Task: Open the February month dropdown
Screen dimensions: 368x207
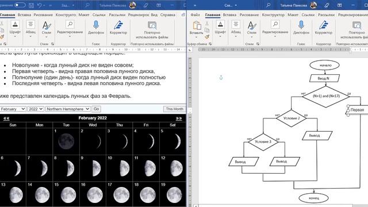Action: point(13,109)
